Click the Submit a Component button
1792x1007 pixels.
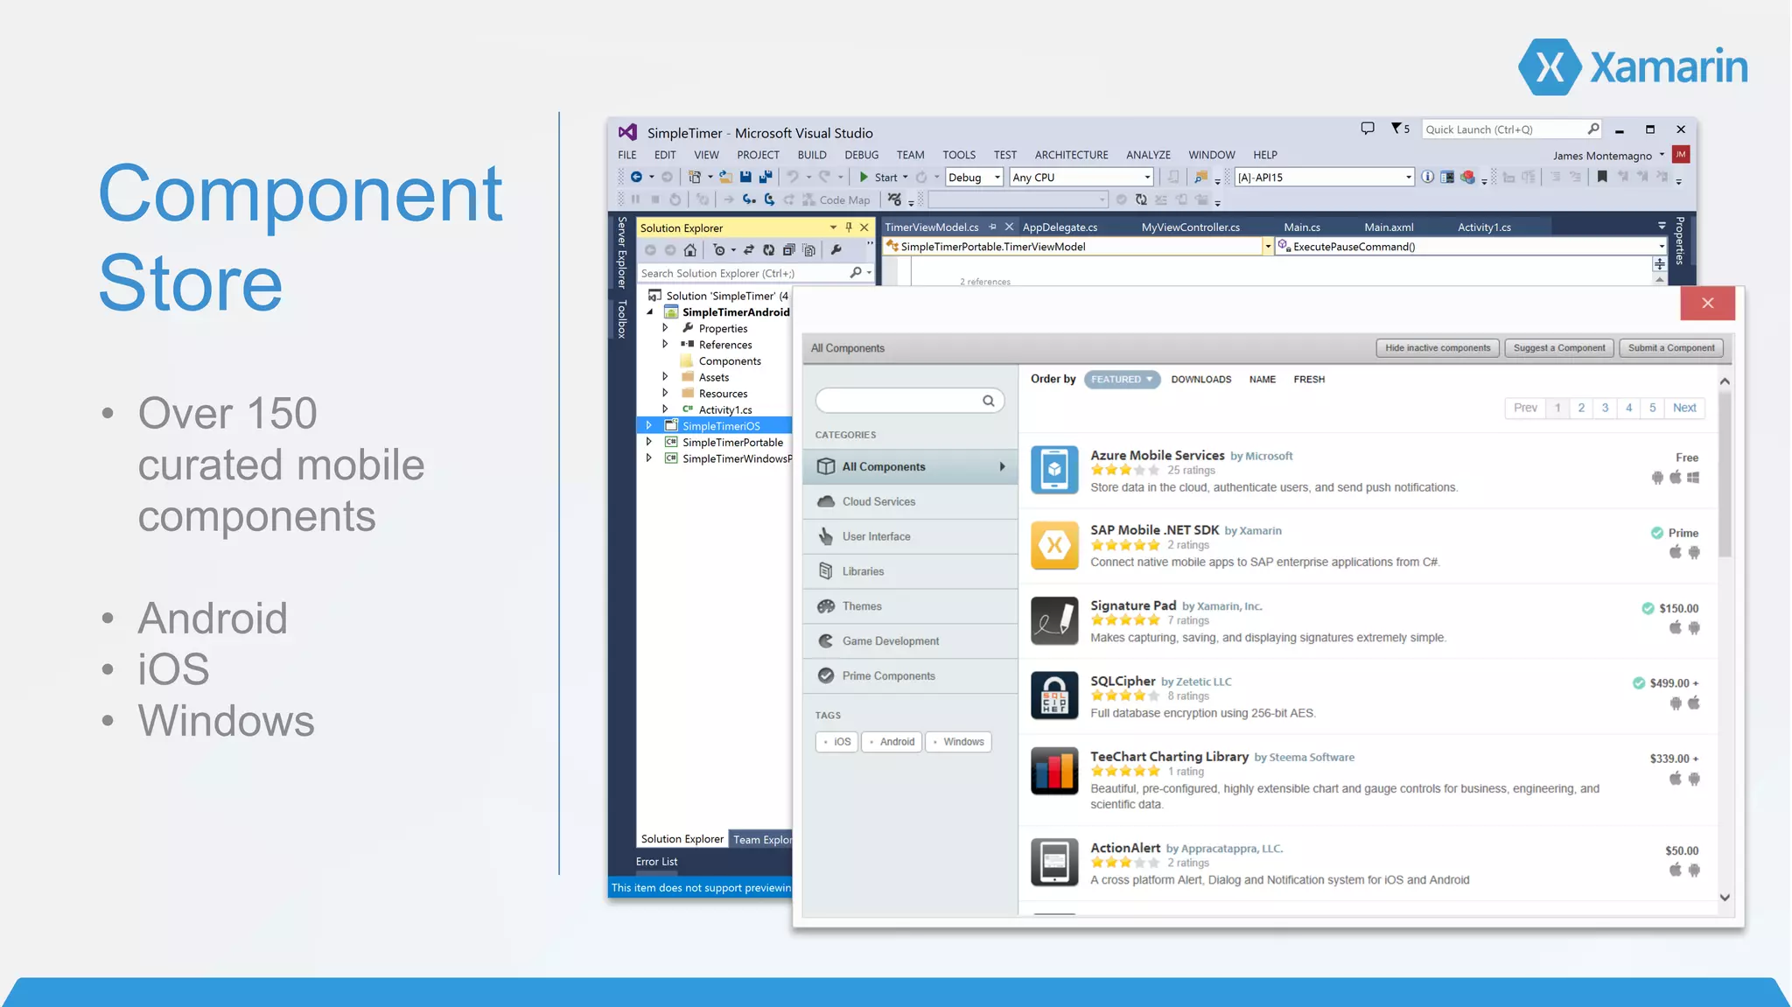click(1670, 348)
